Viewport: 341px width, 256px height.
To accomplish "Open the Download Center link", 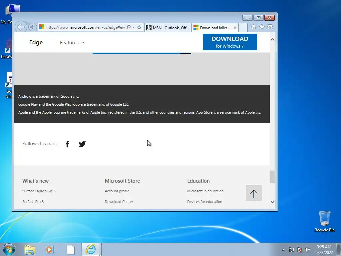I will [x=119, y=202].
